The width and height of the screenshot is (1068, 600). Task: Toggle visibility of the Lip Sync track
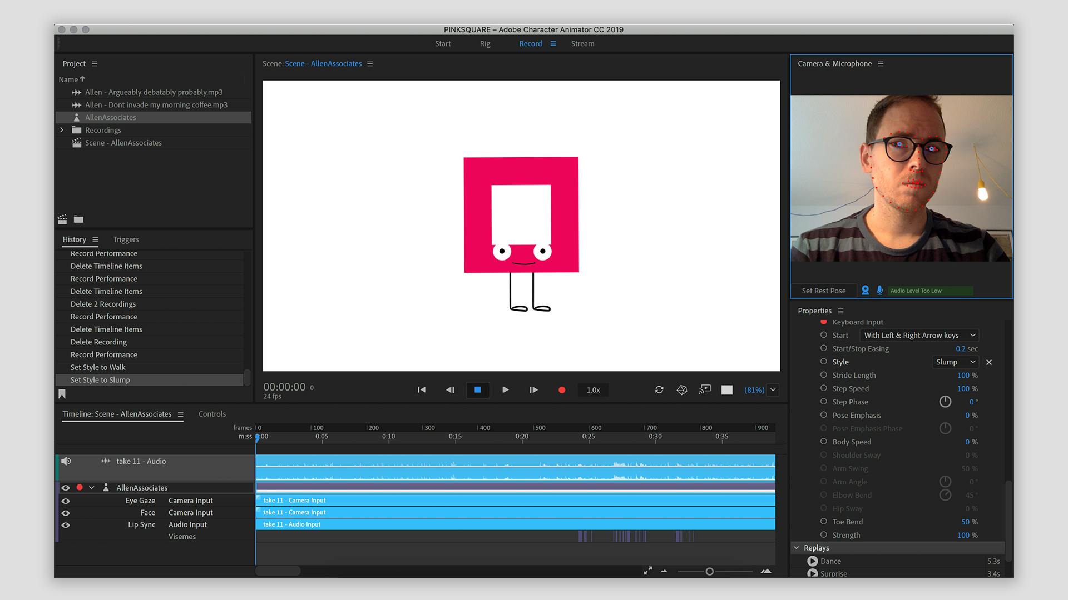[66, 525]
